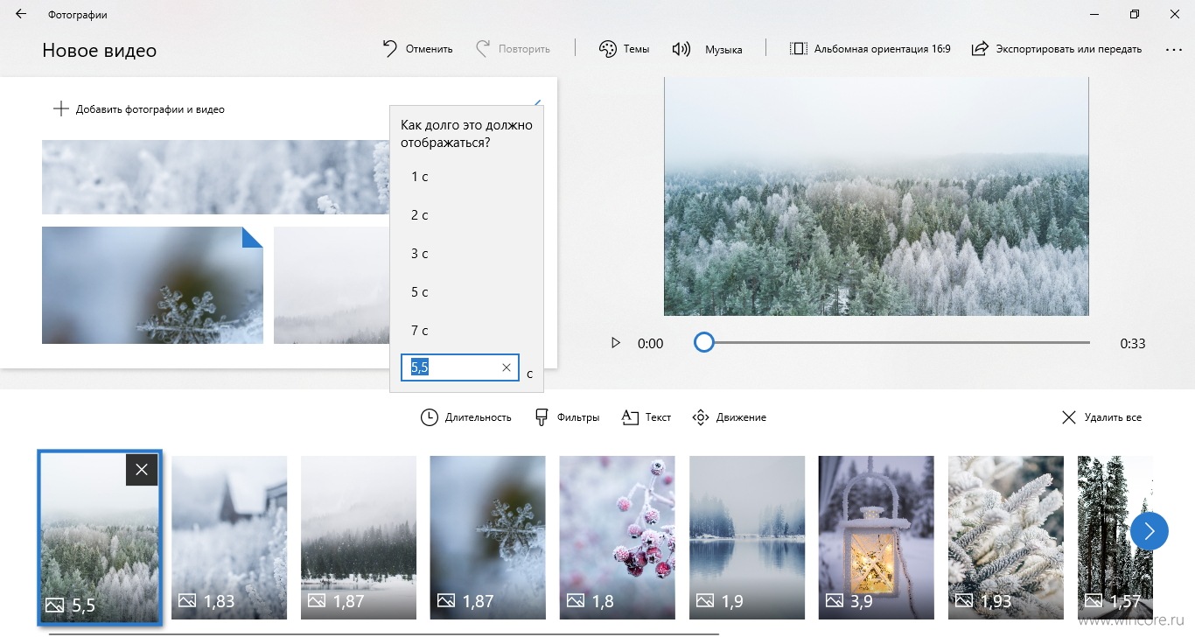Click Удалить все to remove all
The height and width of the screenshot is (637, 1195).
1102,417
